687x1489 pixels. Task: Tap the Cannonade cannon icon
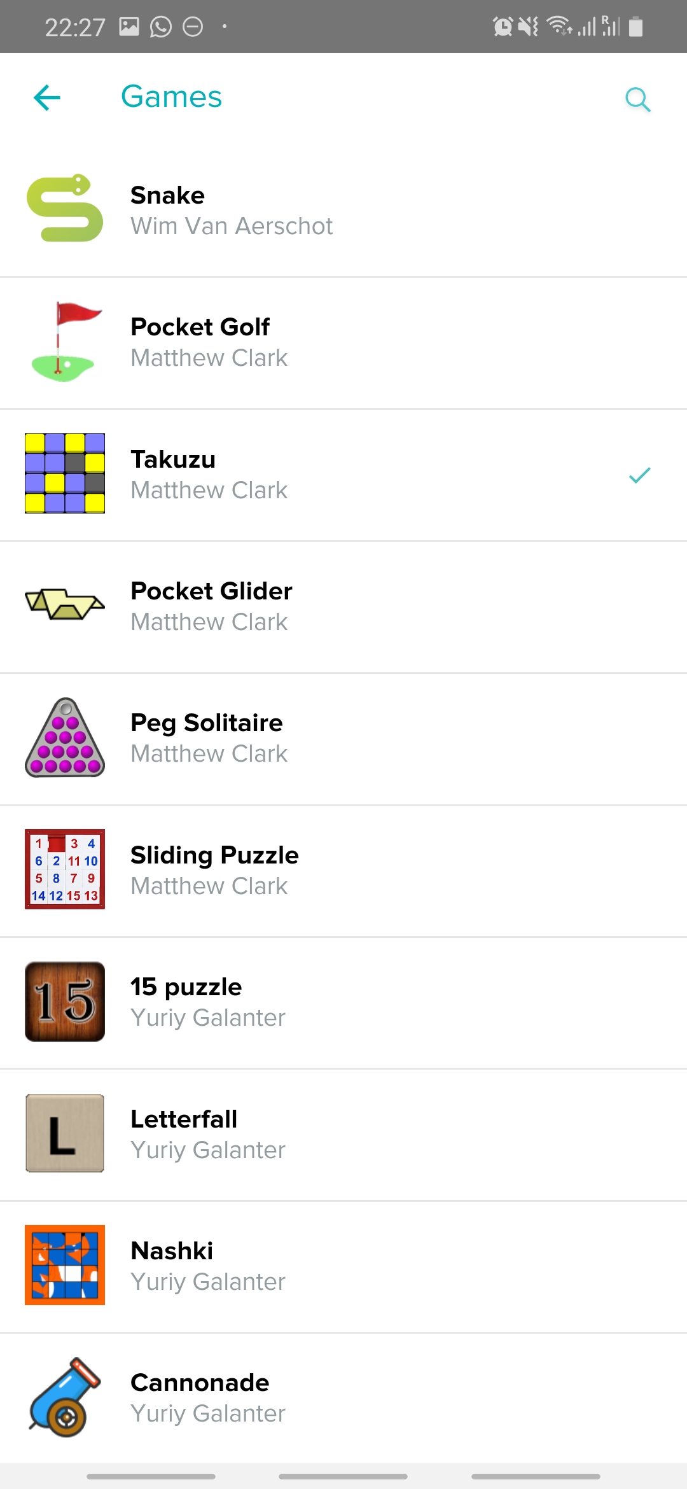65,1397
